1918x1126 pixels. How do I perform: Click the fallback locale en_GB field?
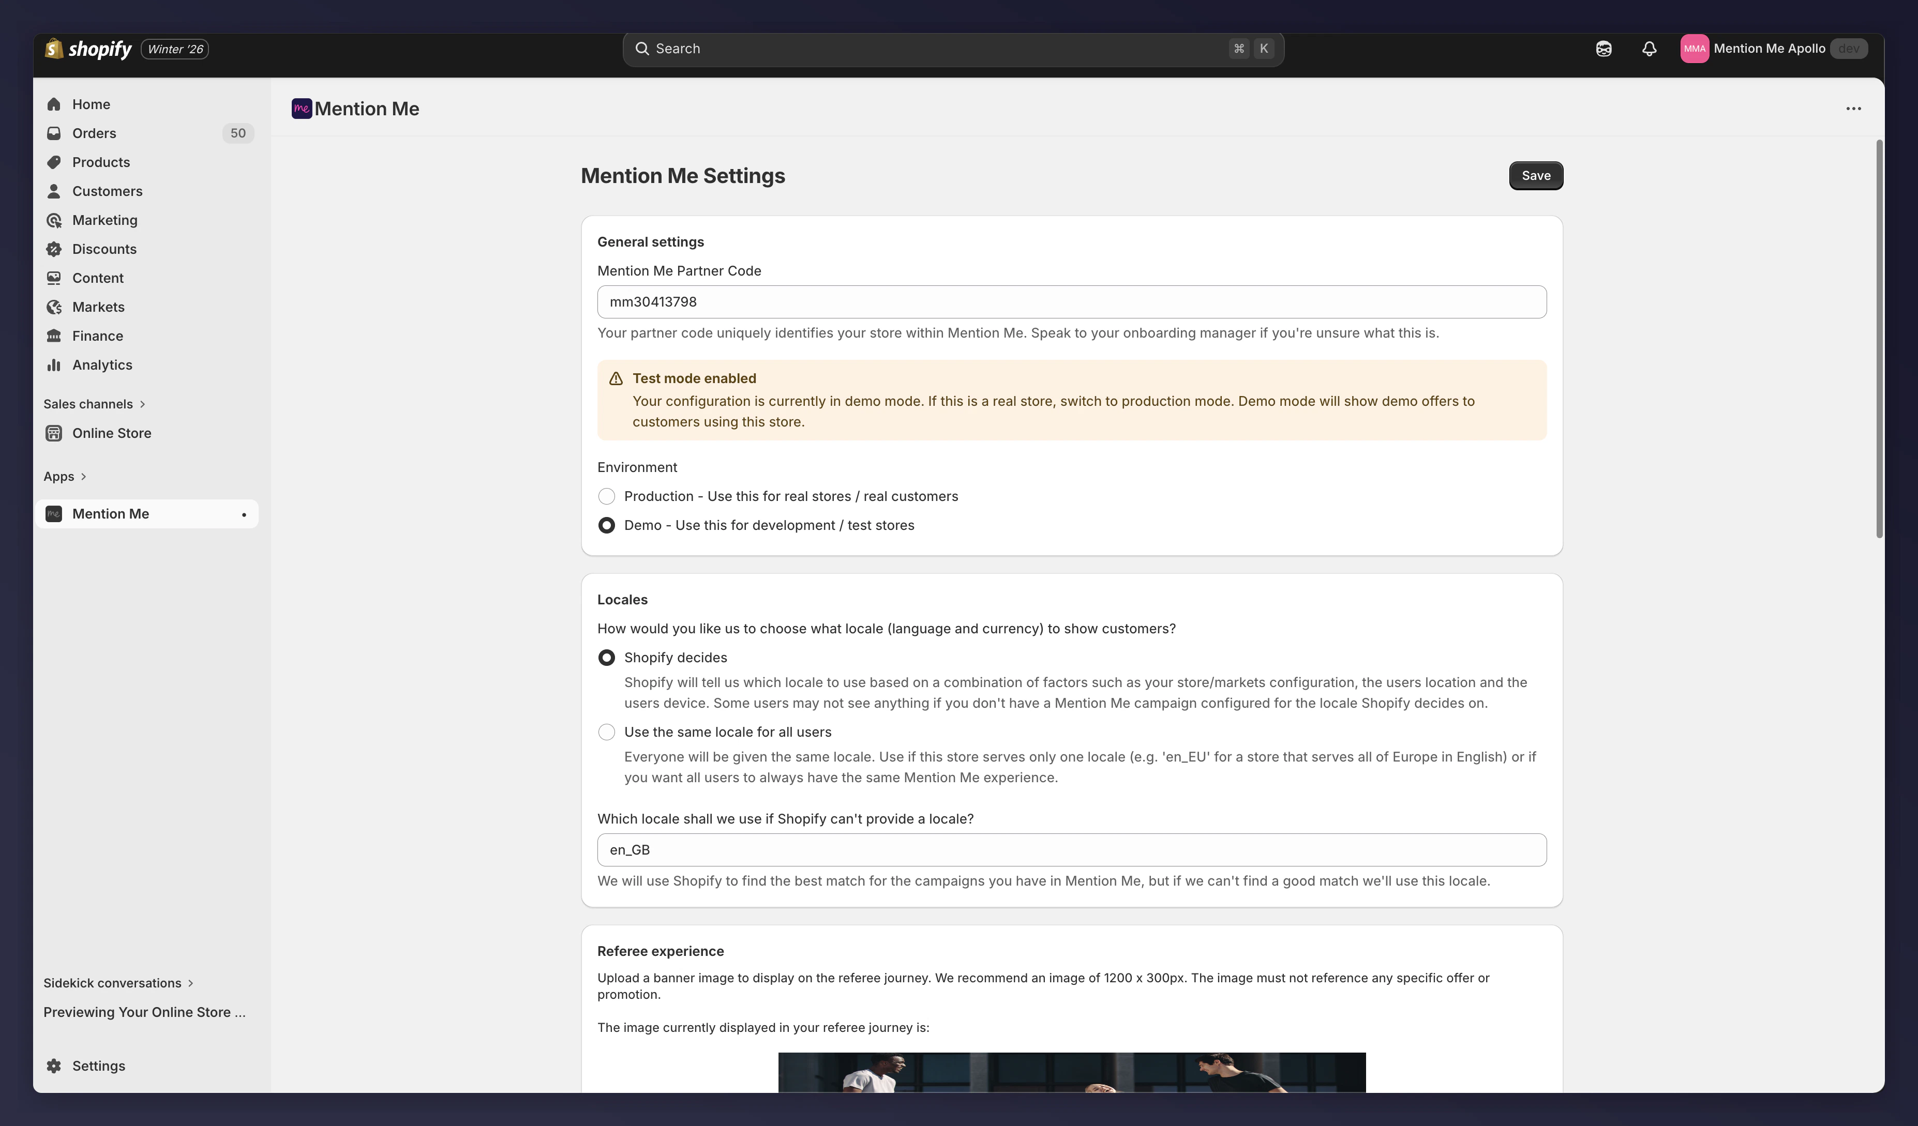pyautogui.click(x=1072, y=850)
